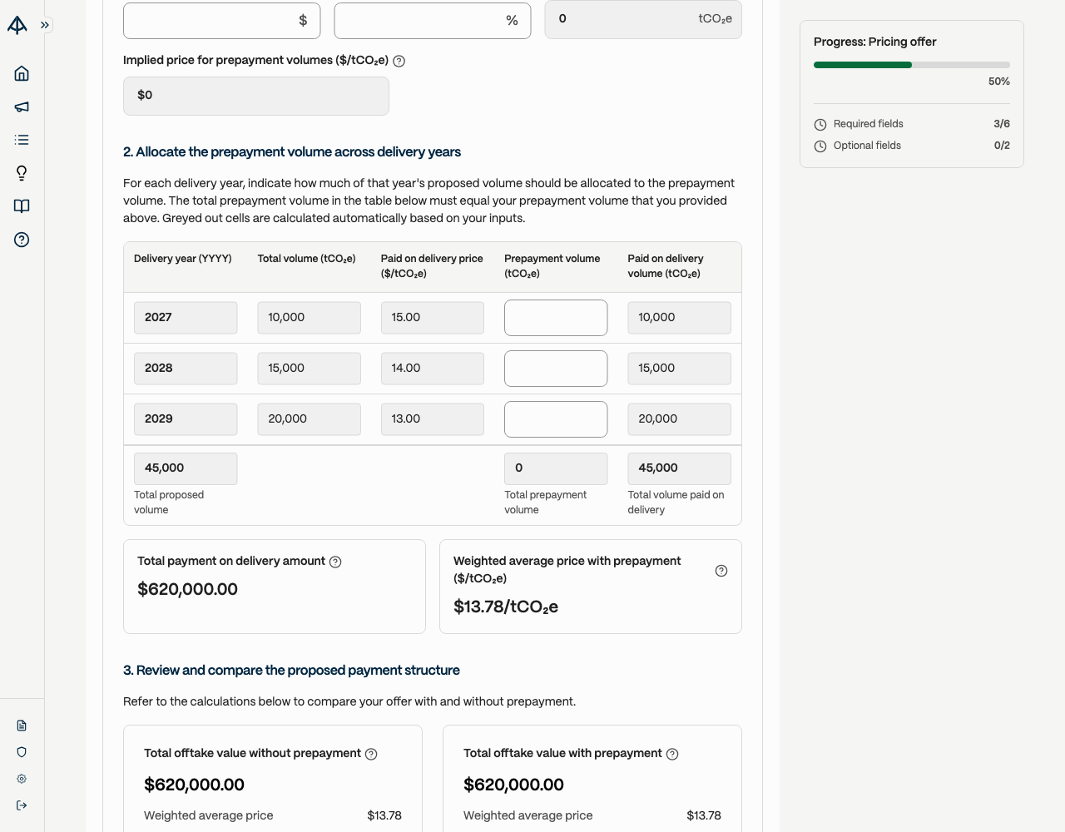
Task: Open the settings gear in sidebar
Action: [22, 779]
